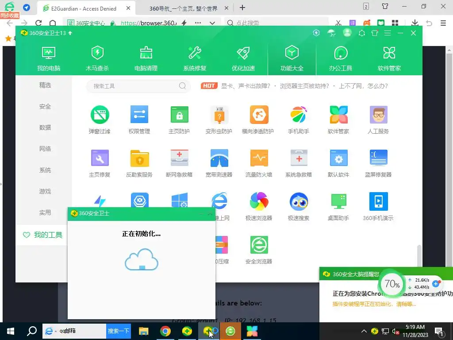Select 安全 sidebar category
Screen dimensions: 453x340
[x=45, y=106]
